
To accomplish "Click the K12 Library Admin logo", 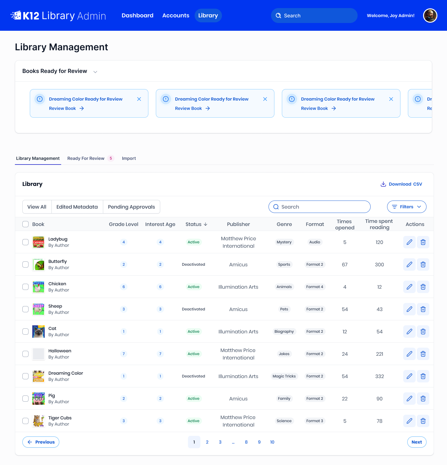I will point(58,16).
